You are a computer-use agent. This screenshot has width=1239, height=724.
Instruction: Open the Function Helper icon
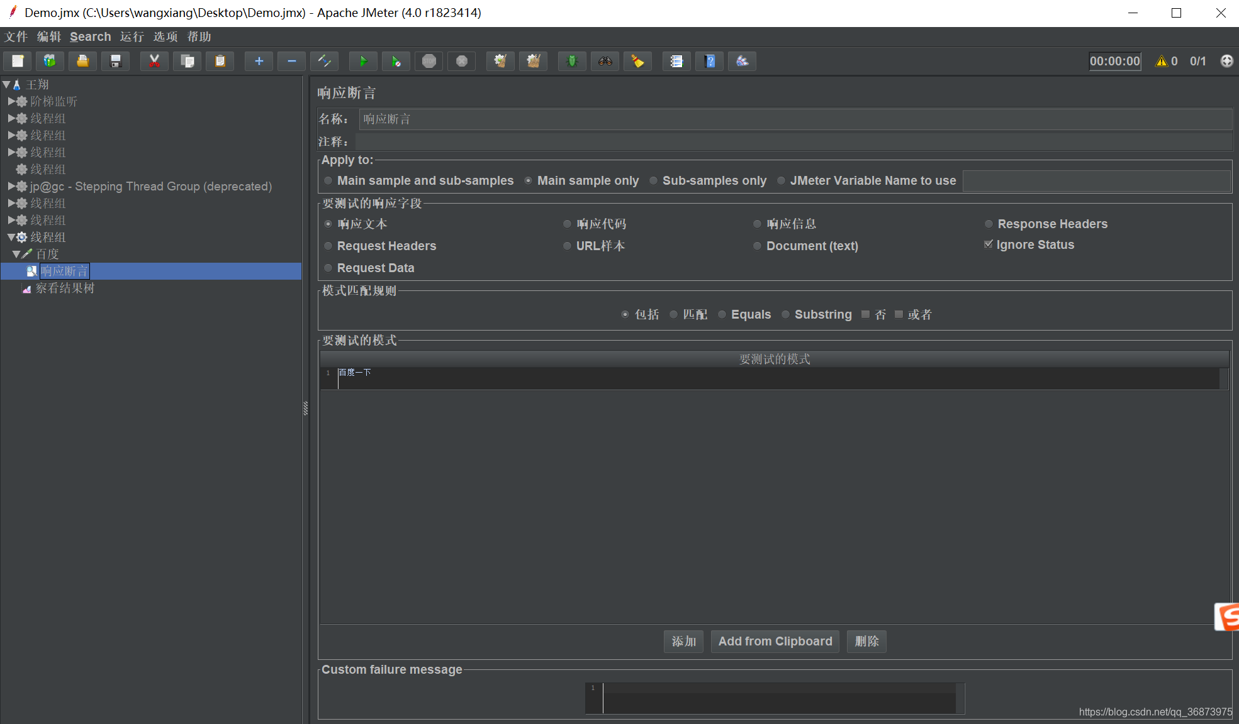pos(676,61)
